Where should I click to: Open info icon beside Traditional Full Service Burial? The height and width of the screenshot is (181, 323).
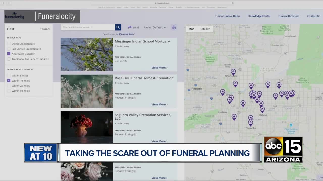(x=47, y=59)
